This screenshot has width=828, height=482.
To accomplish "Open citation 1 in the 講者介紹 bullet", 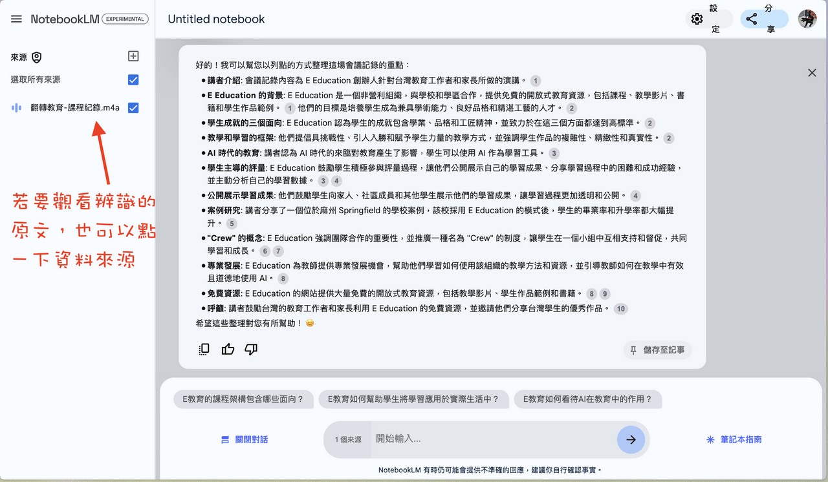I will coord(535,81).
